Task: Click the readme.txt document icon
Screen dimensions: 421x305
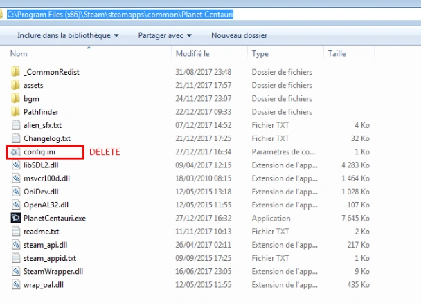Action: (16, 231)
